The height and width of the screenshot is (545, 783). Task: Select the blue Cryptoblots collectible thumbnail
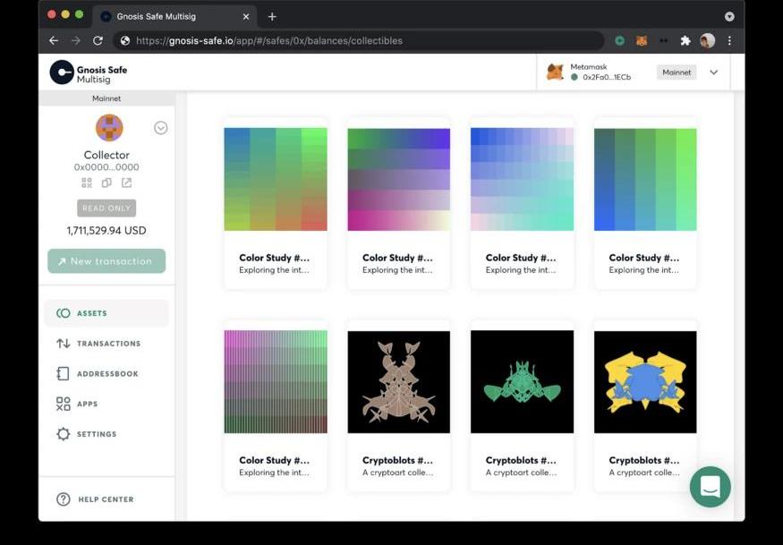tap(645, 382)
